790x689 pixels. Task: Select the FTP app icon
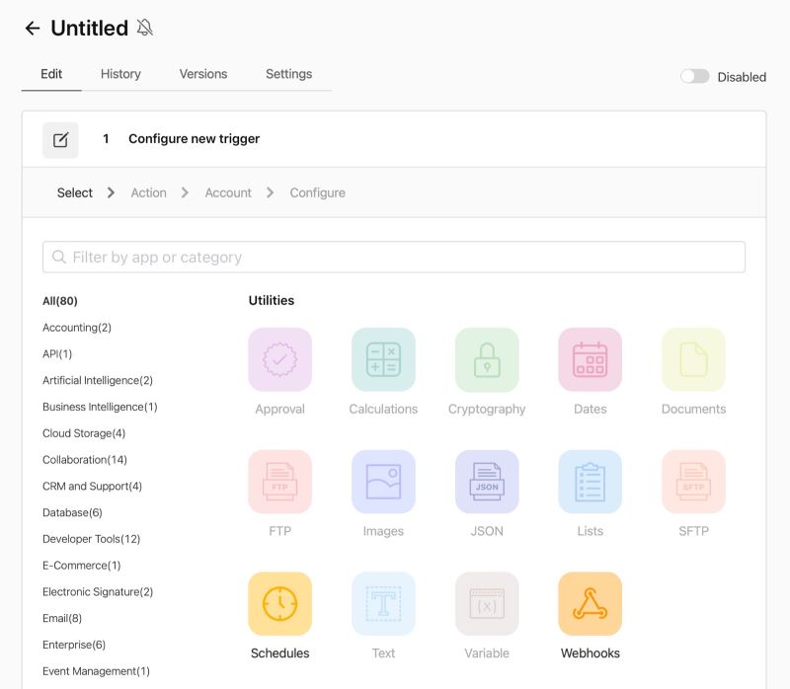(x=280, y=482)
